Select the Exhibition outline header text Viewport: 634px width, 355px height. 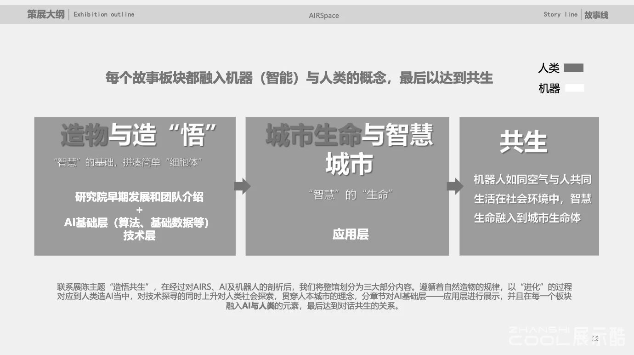tap(104, 14)
